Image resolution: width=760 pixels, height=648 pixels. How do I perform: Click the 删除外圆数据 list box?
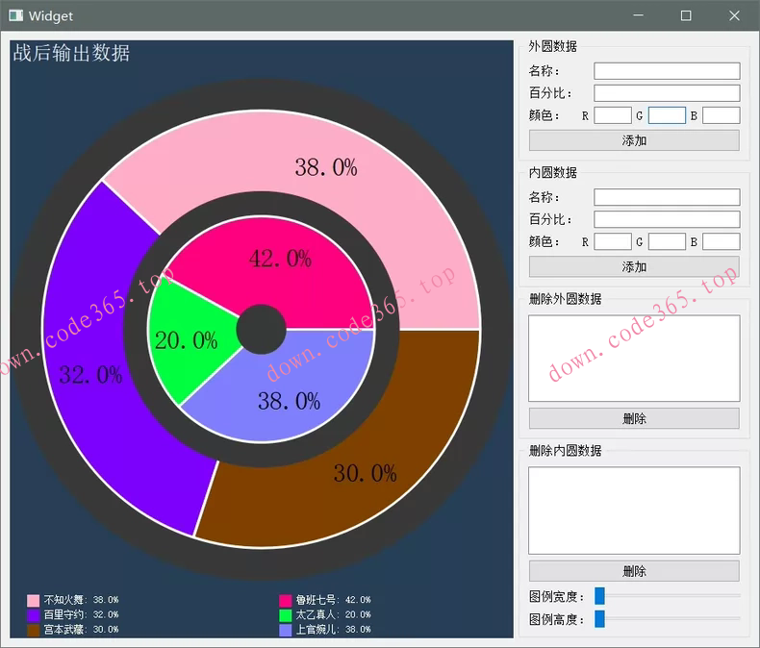pos(634,358)
